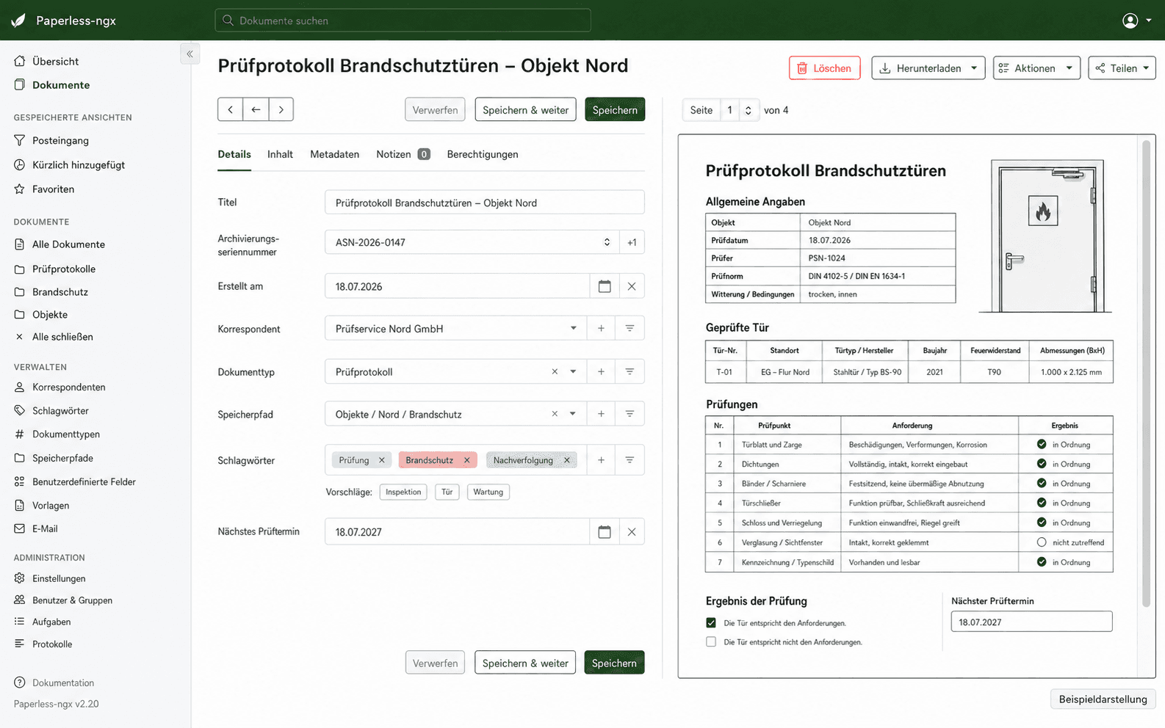
Task: Collapse the sidebar with the double-chevron icon
Action: [190, 54]
